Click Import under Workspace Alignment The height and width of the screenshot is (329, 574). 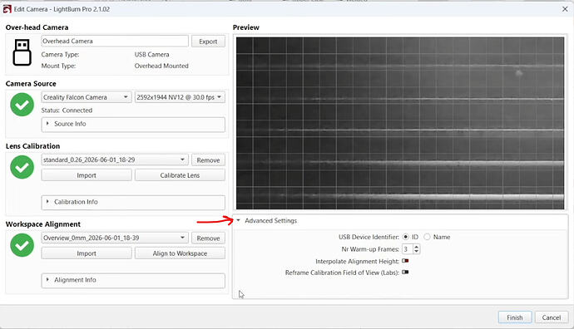click(87, 253)
